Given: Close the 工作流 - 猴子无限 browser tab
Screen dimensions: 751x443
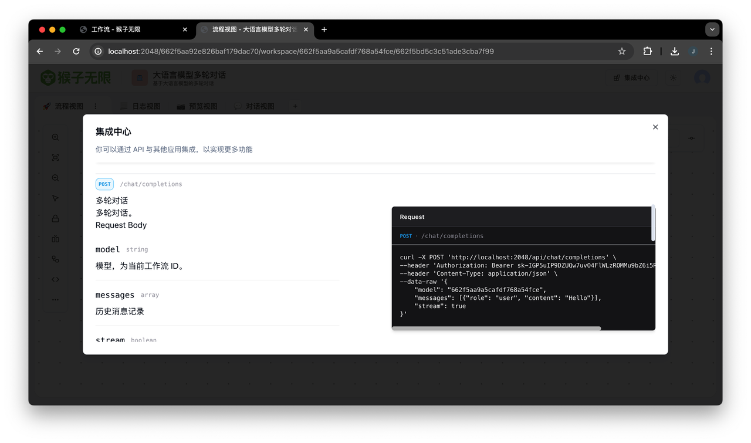Looking at the screenshot, I should pos(185,29).
